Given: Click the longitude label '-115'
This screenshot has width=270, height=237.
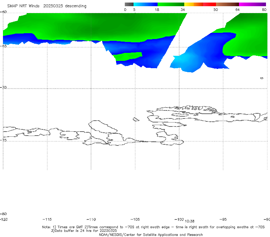Looking at the screenshot, I should 47,219.
